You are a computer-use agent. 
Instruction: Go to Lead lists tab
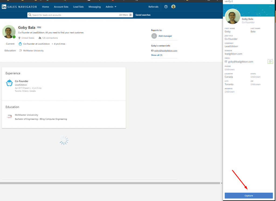point(78,7)
